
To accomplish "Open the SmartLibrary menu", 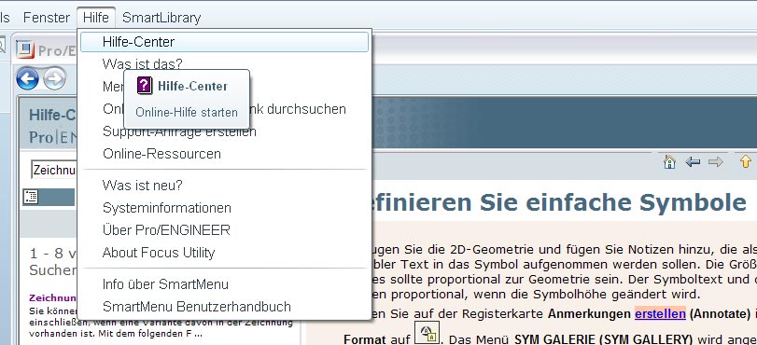I will point(161,18).
